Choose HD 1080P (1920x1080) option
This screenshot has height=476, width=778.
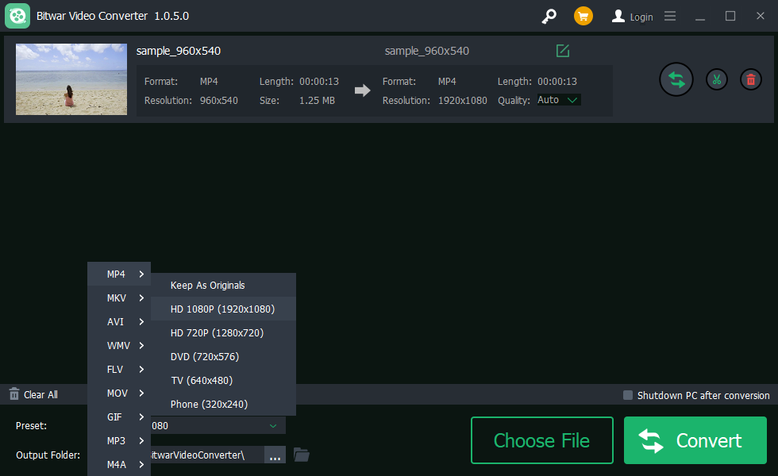click(223, 309)
